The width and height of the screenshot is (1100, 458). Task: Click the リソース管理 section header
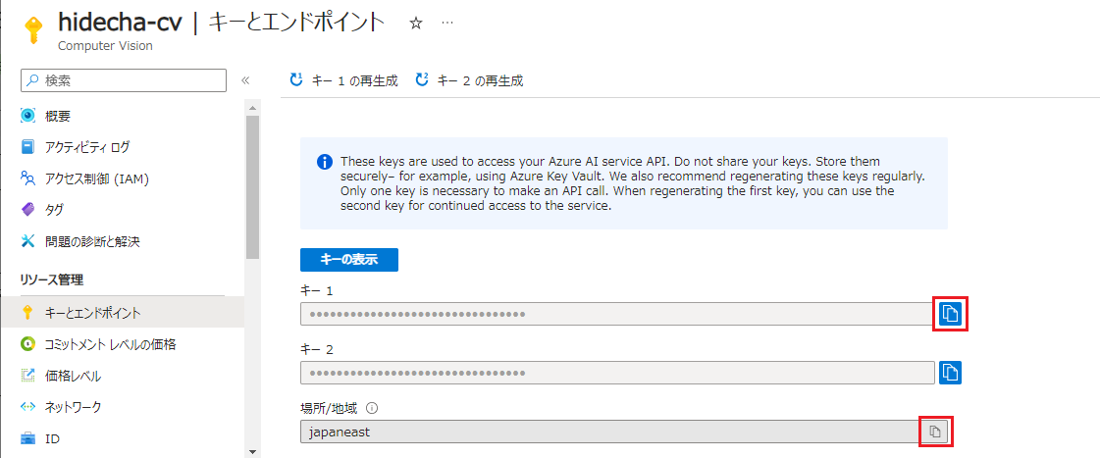point(52,280)
